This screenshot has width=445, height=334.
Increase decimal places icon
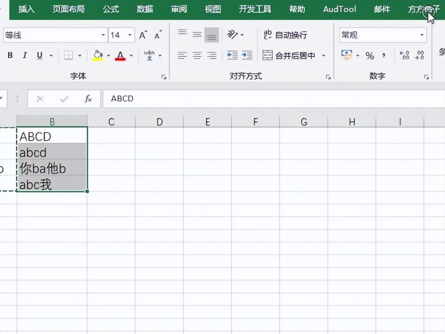coord(404,56)
